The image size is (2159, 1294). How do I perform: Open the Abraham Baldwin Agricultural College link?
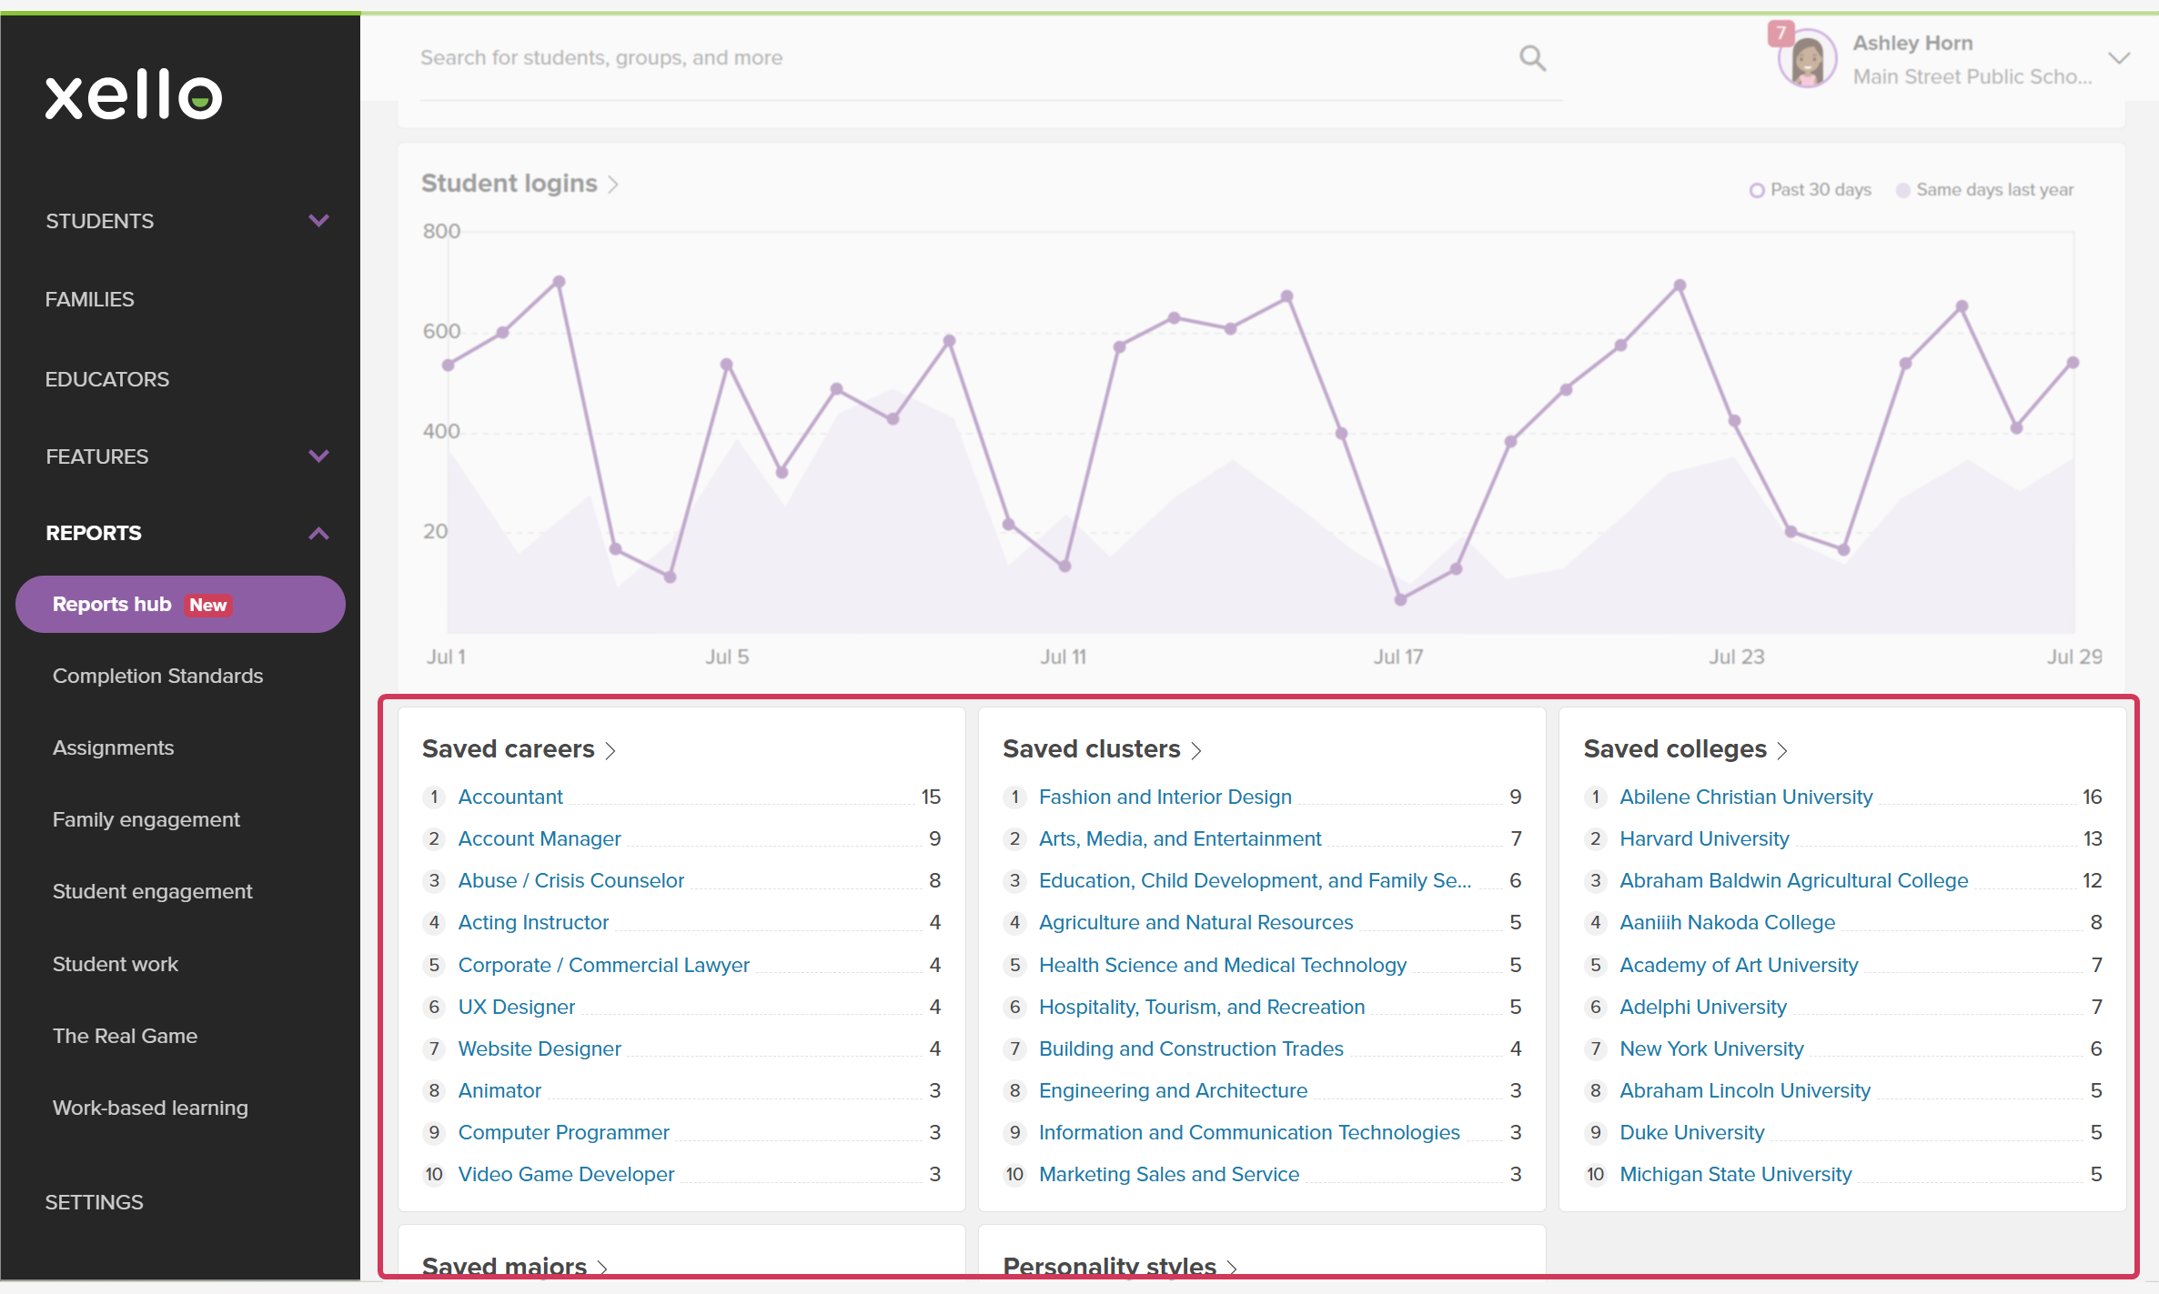1794,881
